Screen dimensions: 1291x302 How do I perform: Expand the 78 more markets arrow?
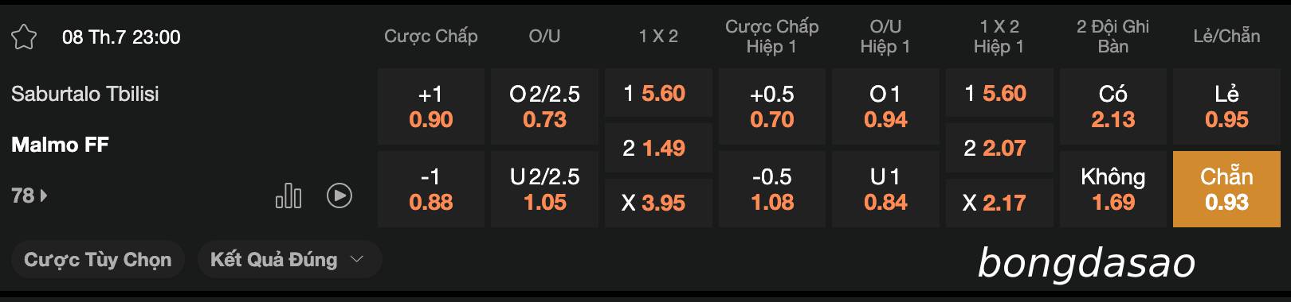click(x=29, y=196)
